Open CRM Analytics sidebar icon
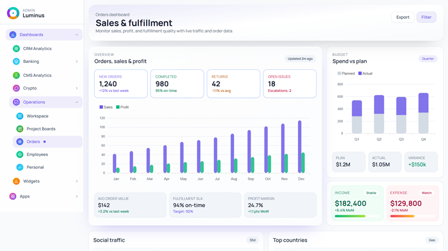448x251 pixels. point(16,49)
